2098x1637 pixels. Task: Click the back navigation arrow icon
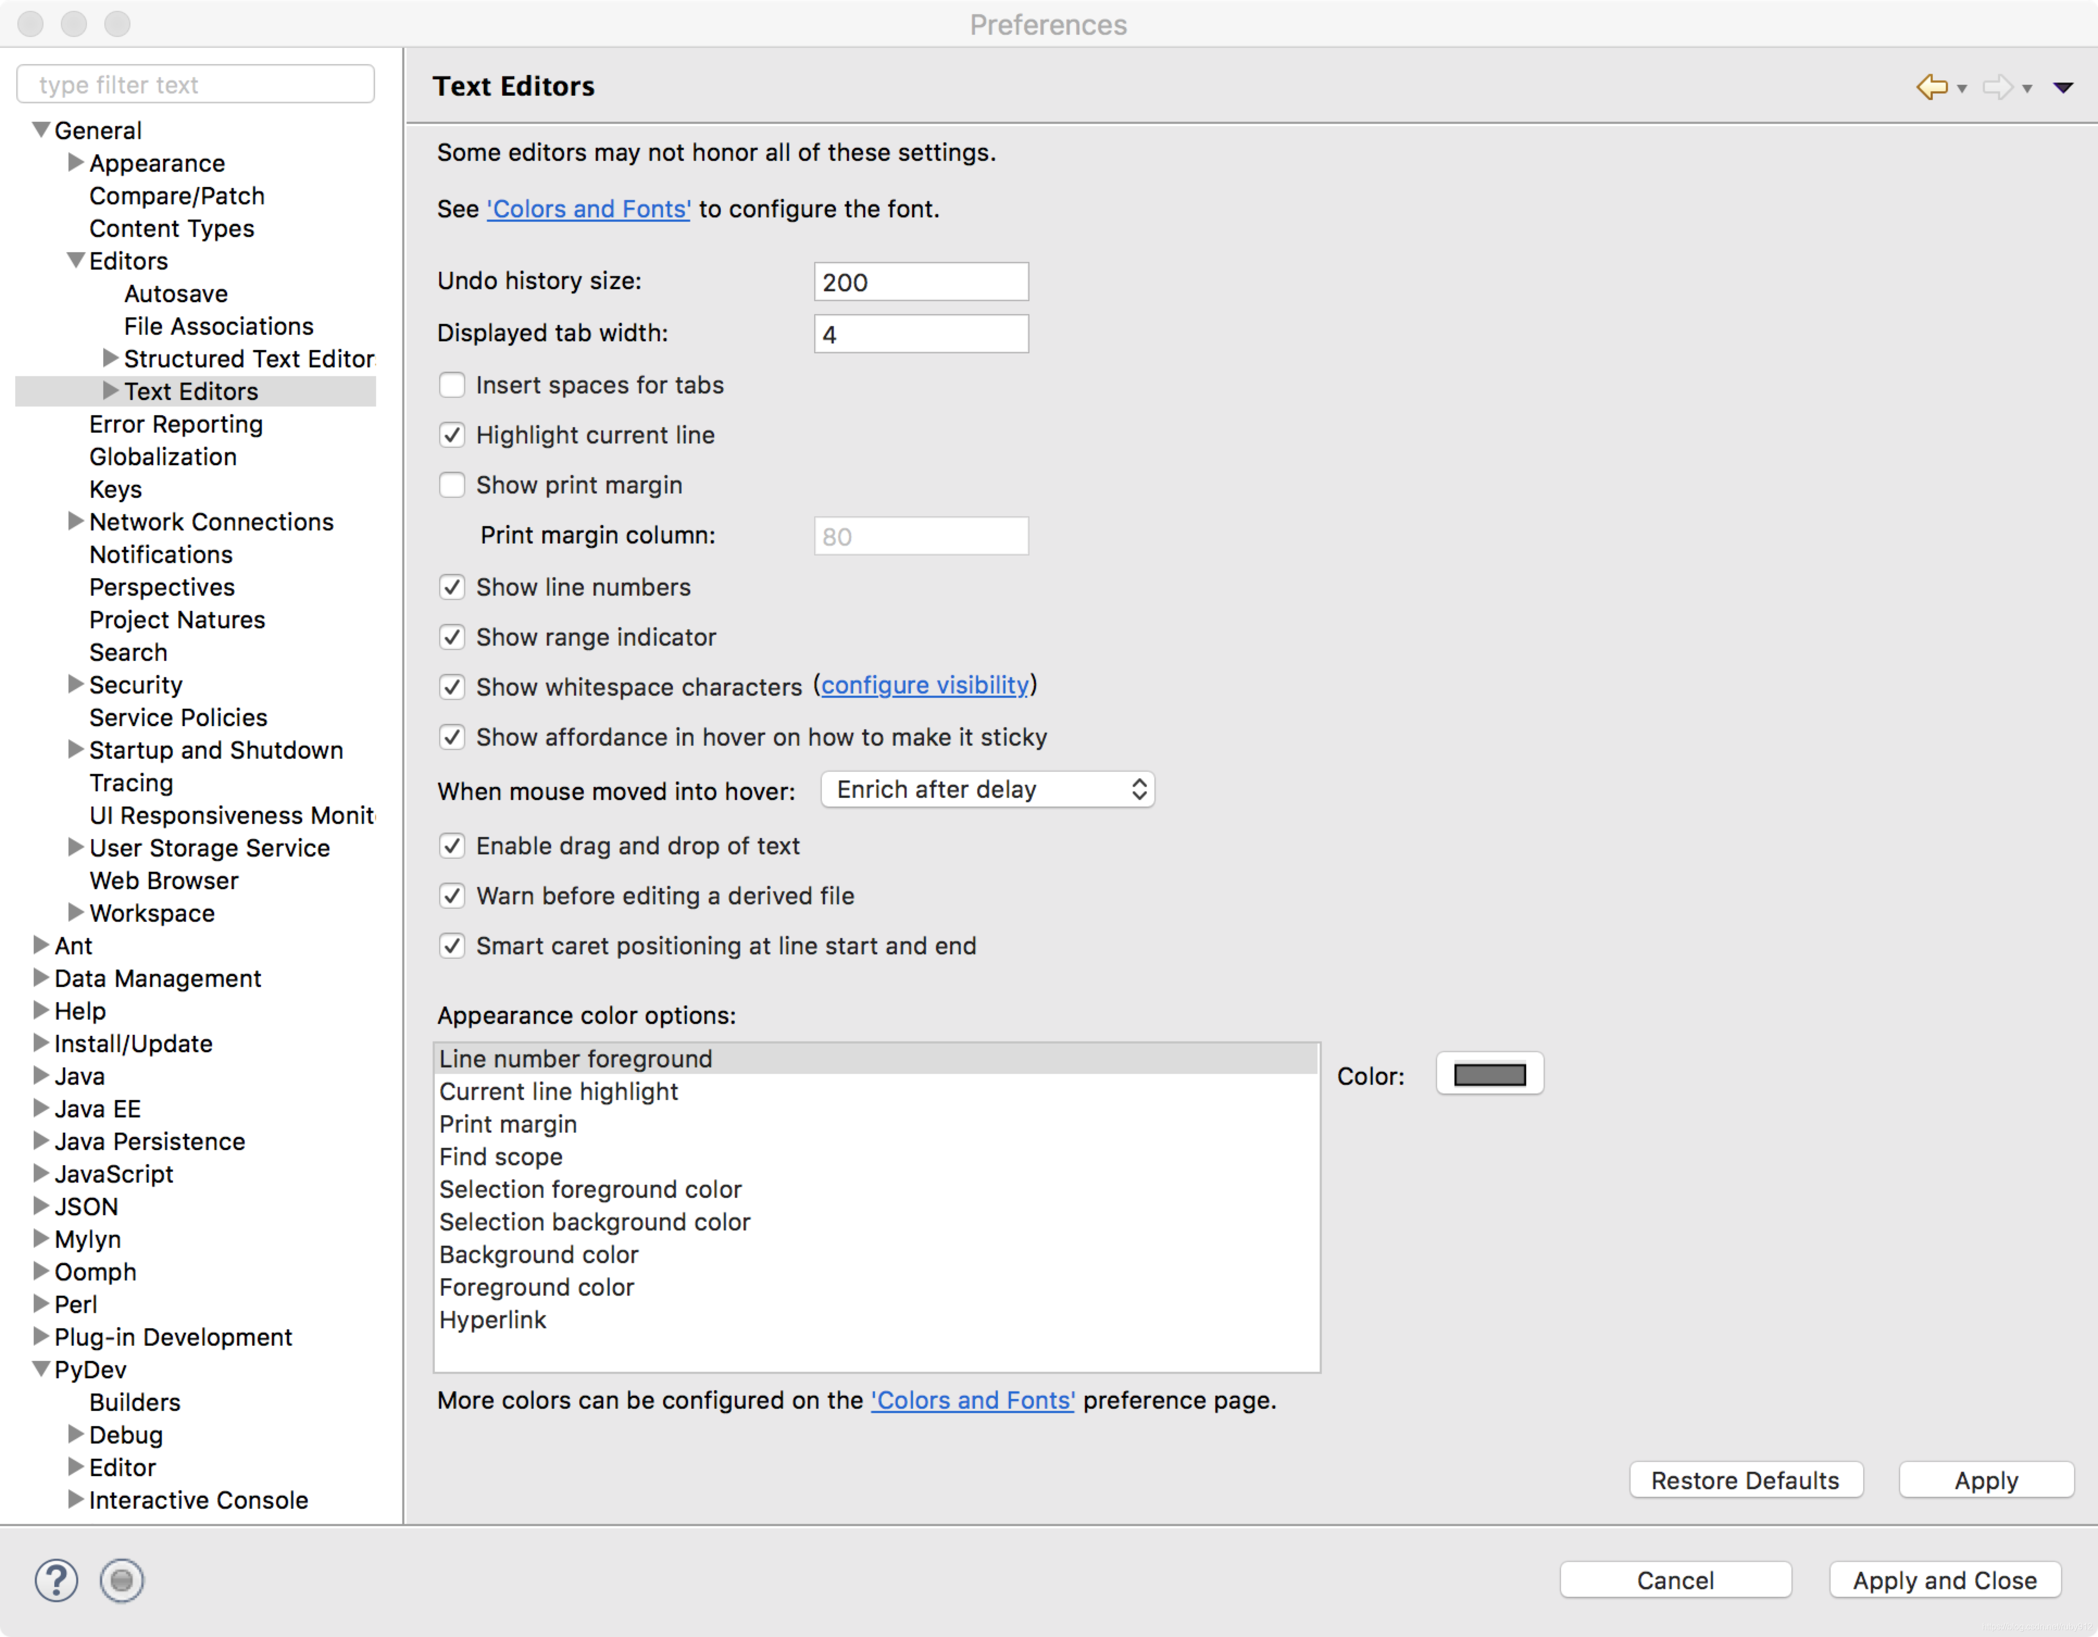(x=1931, y=88)
